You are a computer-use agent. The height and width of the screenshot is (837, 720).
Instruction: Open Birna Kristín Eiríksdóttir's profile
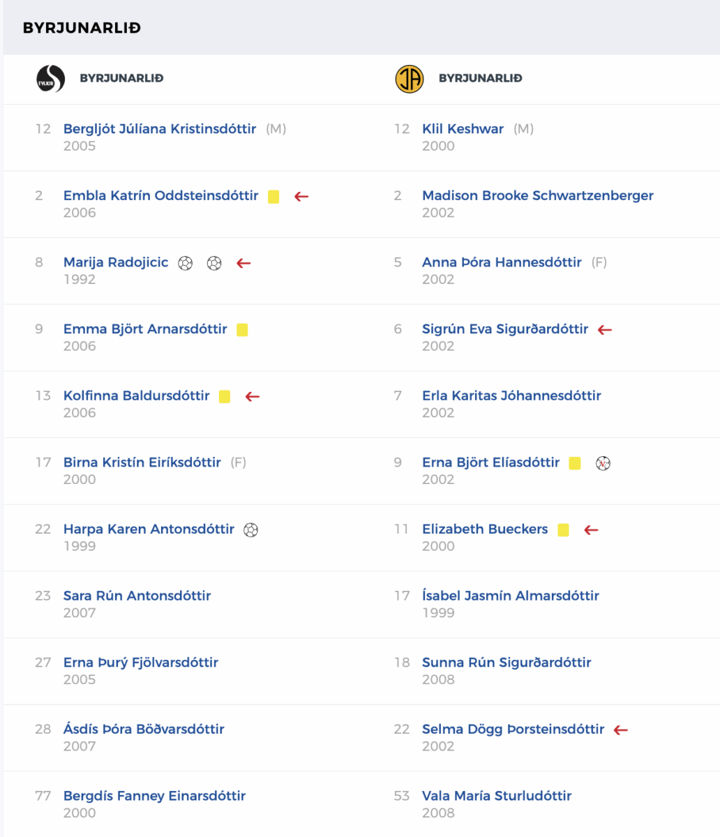(142, 462)
